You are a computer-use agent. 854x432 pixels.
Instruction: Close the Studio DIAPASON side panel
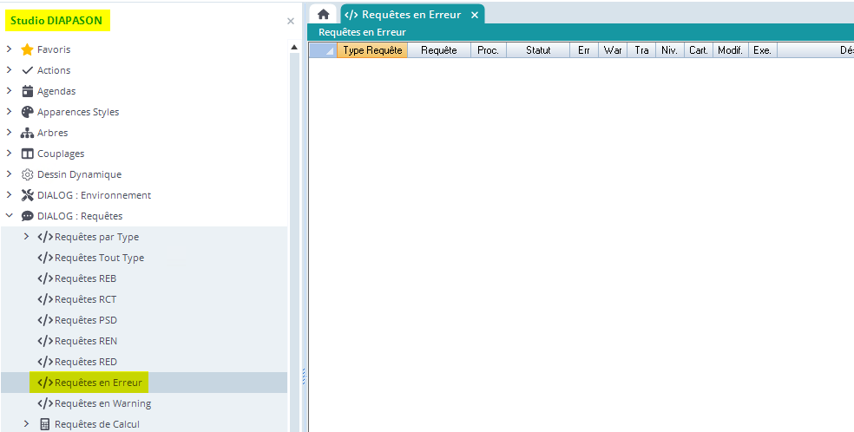click(291, 21)
